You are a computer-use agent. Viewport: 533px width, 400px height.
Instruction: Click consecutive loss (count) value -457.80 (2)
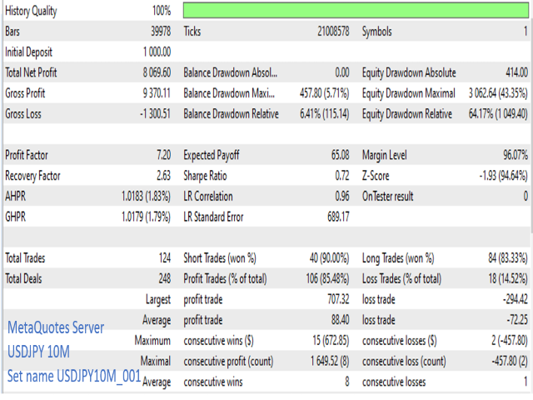coord(510,361)
